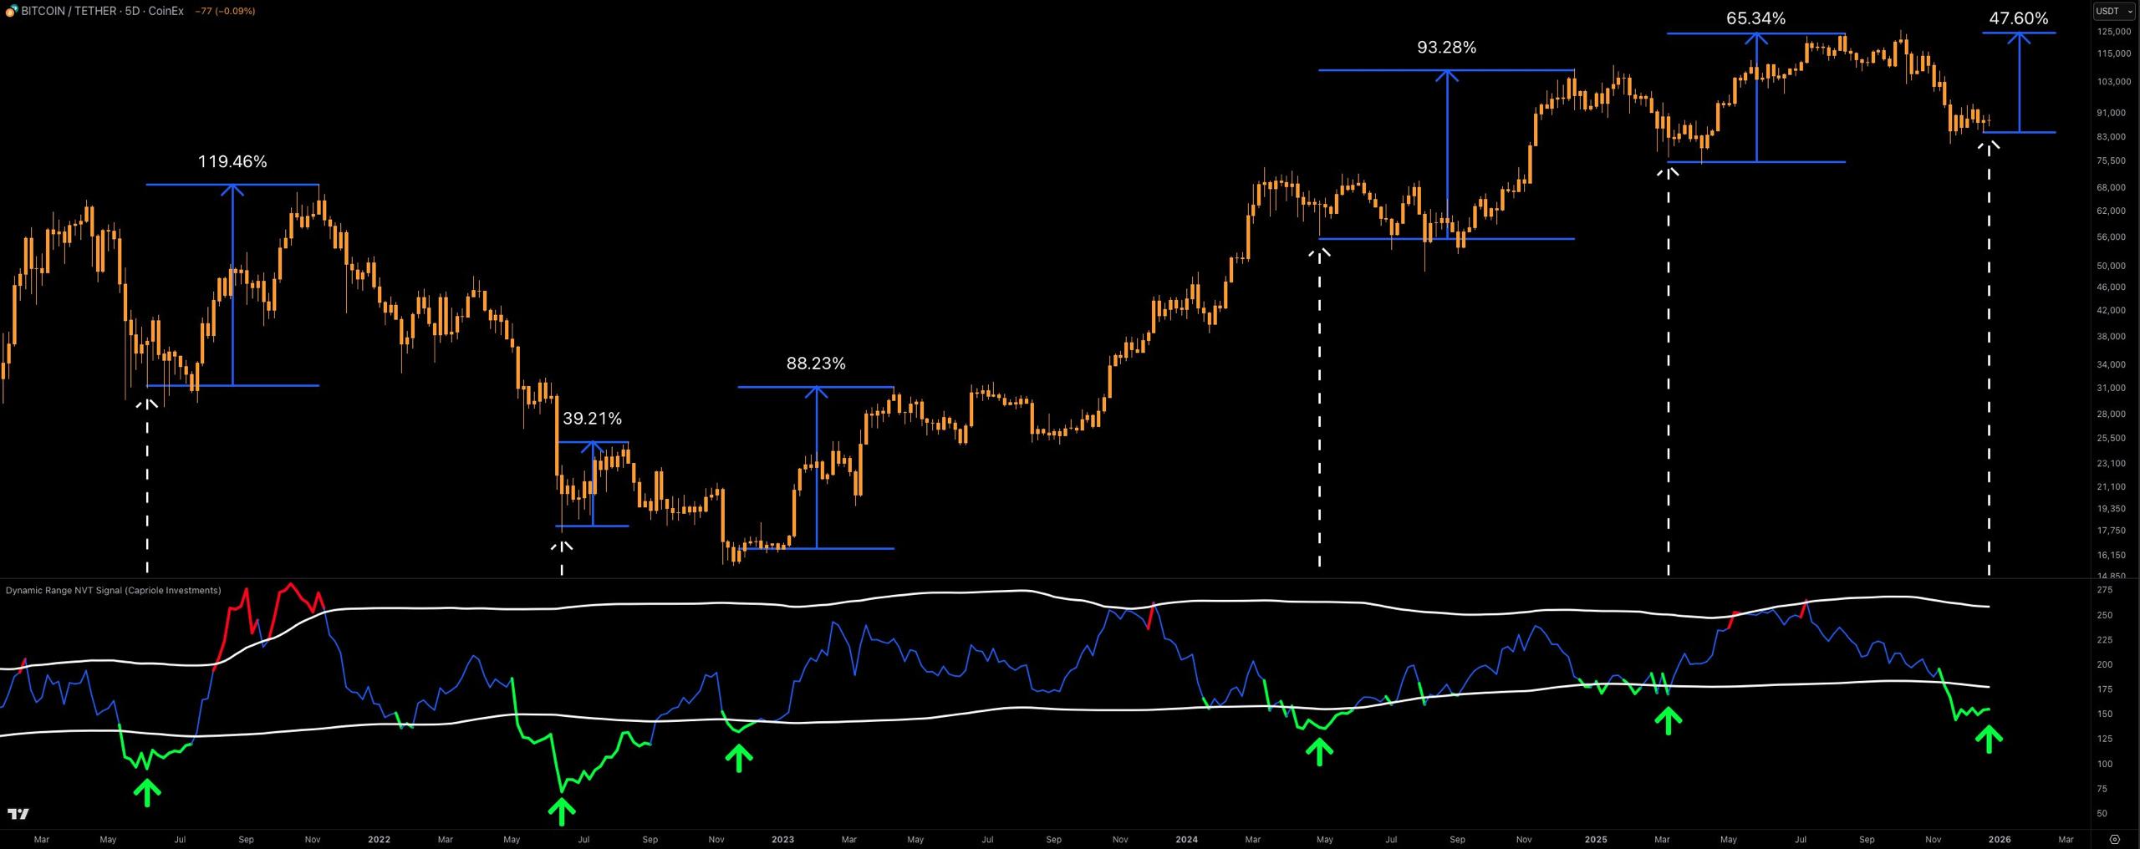The width and height of the screenshot is (2140, 849).
Task: Select the green arrow near December 2022
Action: [x=738, y=758]
